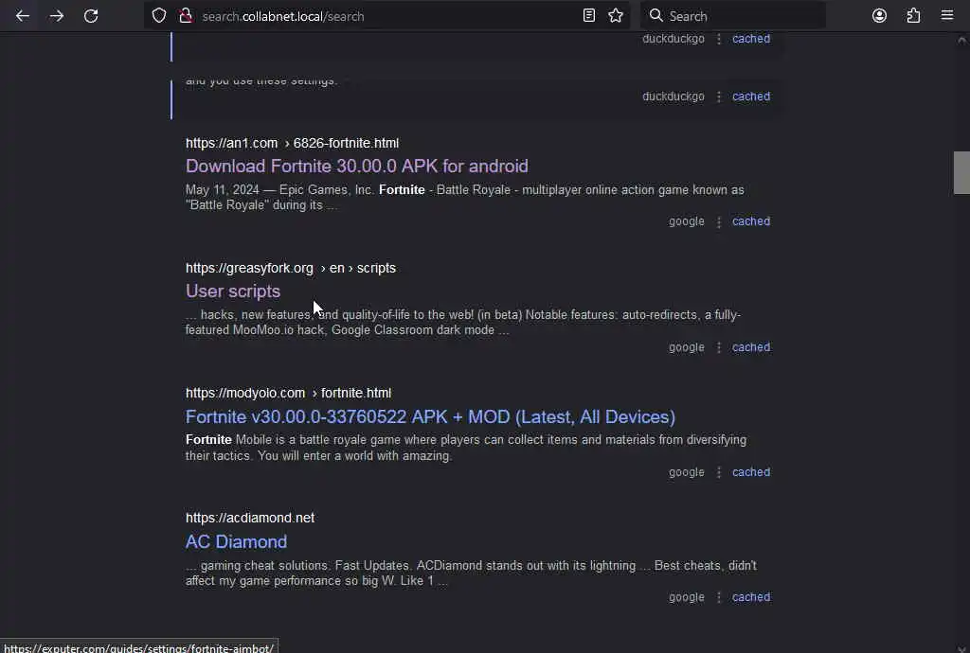Open the tracking protection shield icon
This screenshot has width=970, height=653.
(x=159, y=16)
